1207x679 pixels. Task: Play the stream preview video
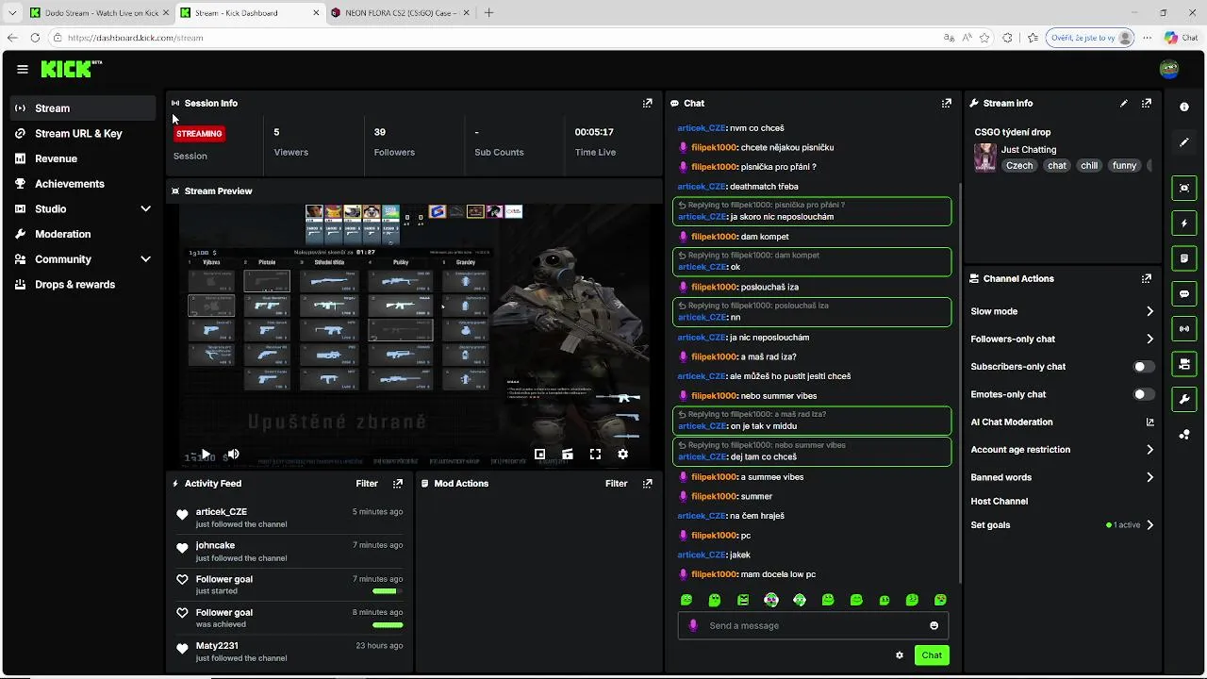(x=206, y=454)
